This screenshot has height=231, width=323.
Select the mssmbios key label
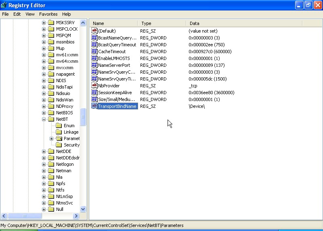click(x=65, y=42)
